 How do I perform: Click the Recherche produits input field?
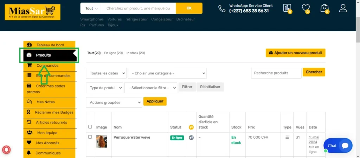click(x=276, y=73)
